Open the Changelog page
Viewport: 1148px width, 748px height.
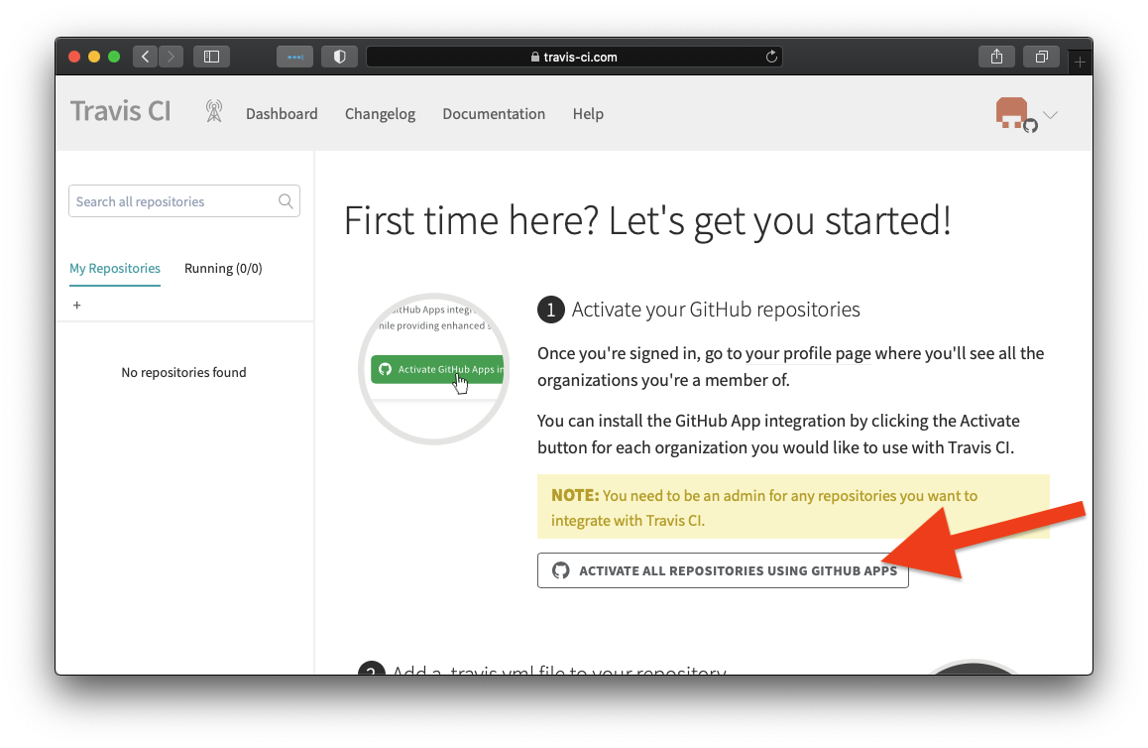[380, 114]
